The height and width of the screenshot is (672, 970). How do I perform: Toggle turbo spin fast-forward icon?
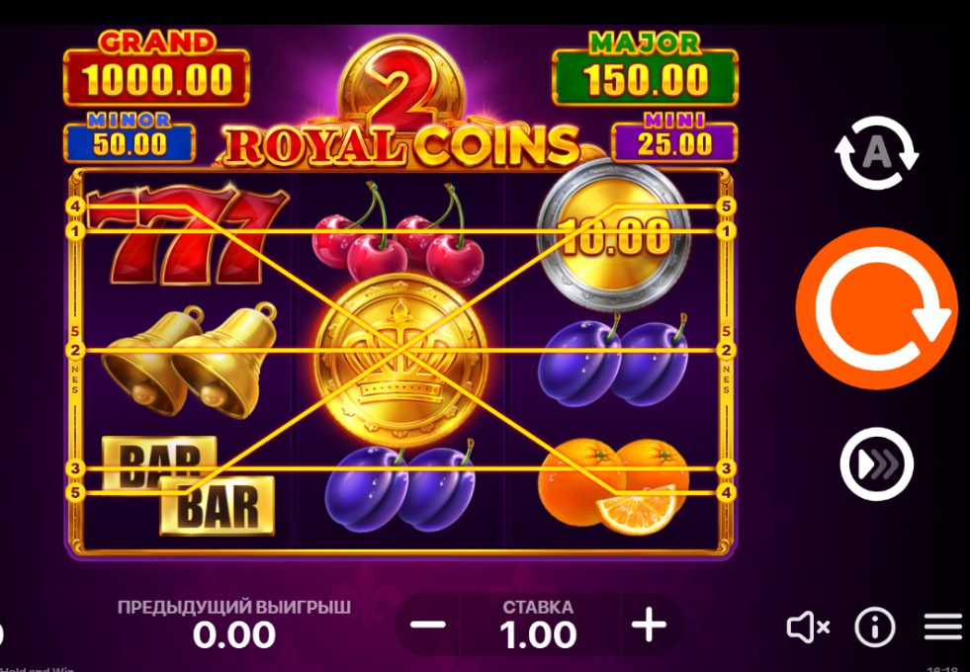877,464
